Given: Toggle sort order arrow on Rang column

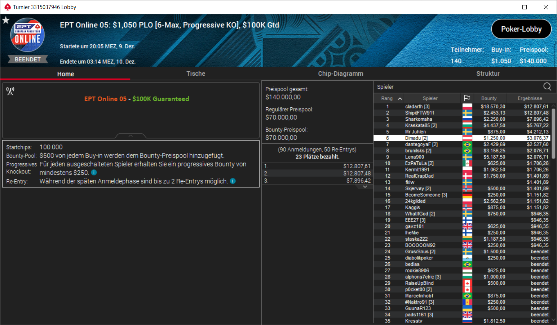Looking at the screenshot, I should [x=400, y=98].
